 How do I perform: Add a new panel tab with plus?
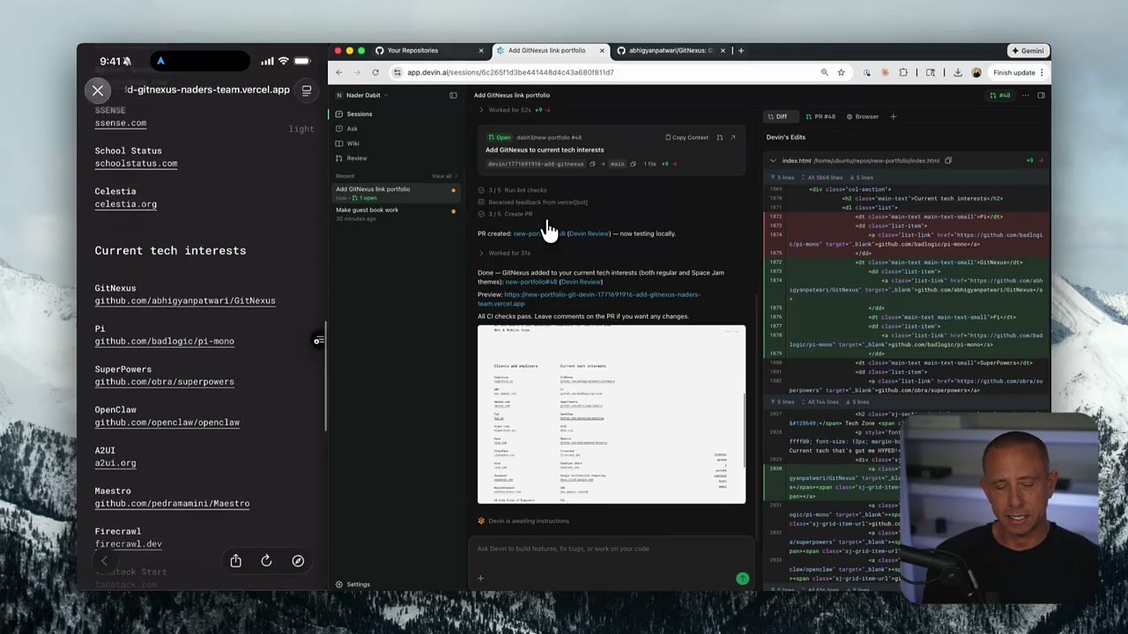(x=893, y=116)
